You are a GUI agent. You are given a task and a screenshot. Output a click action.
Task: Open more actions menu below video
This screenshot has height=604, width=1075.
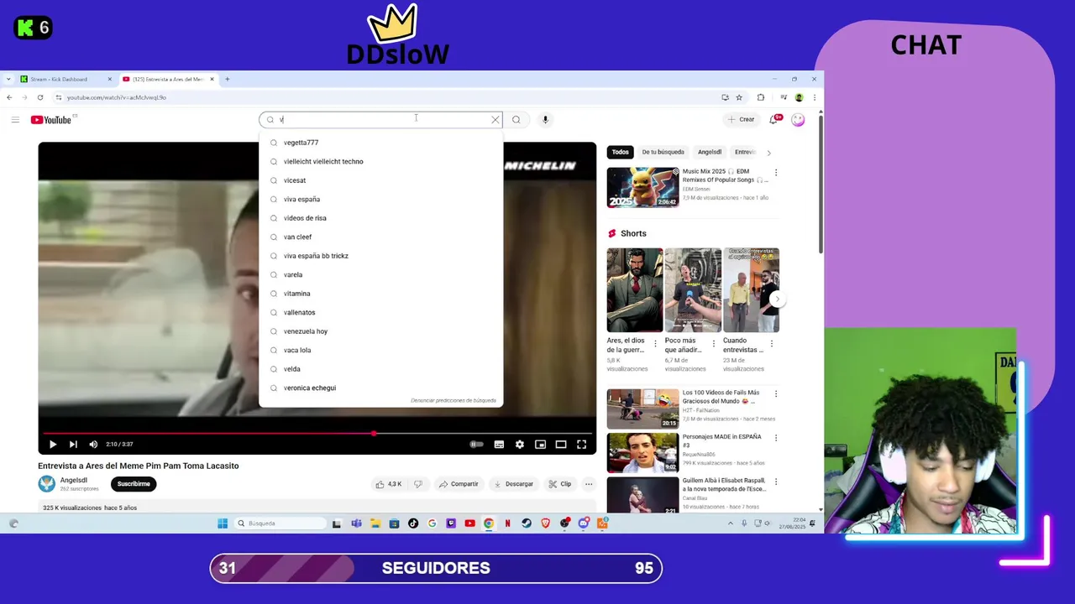tap(589, 484)
